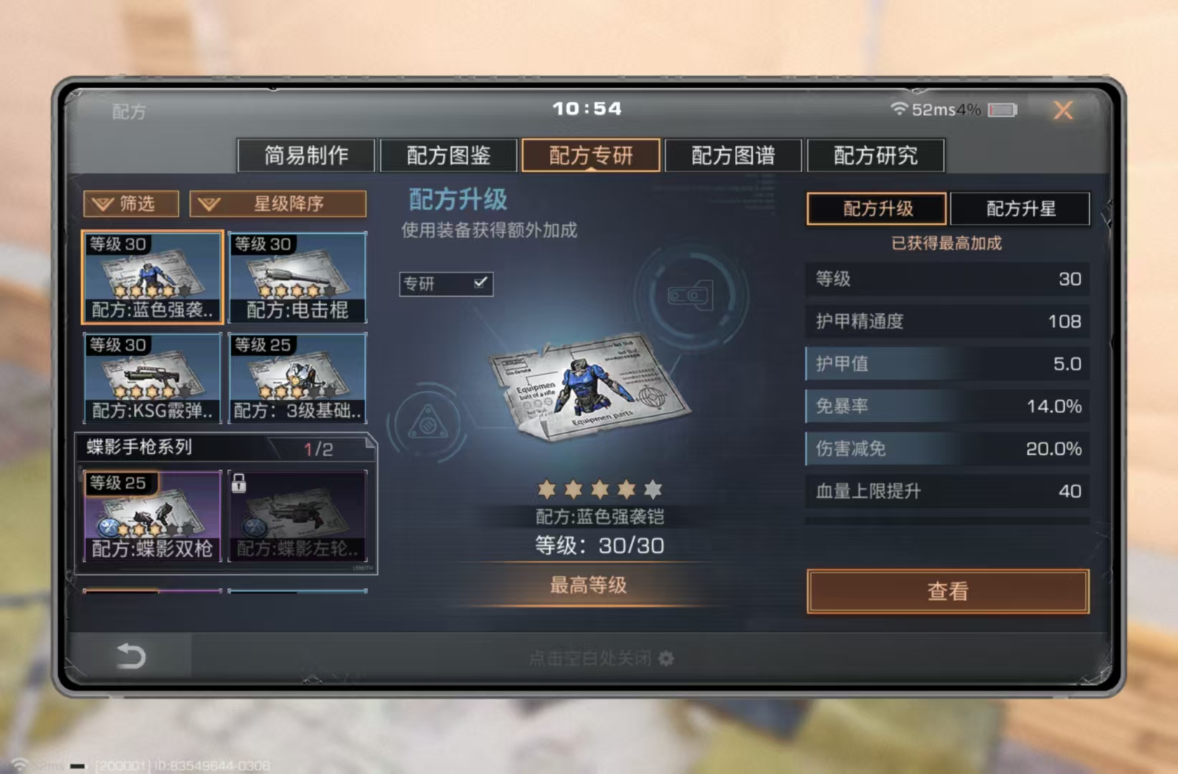This screenshot has height=774, width=1178.
Task: Click the orange X close icon
Action: coord(1063,110)
